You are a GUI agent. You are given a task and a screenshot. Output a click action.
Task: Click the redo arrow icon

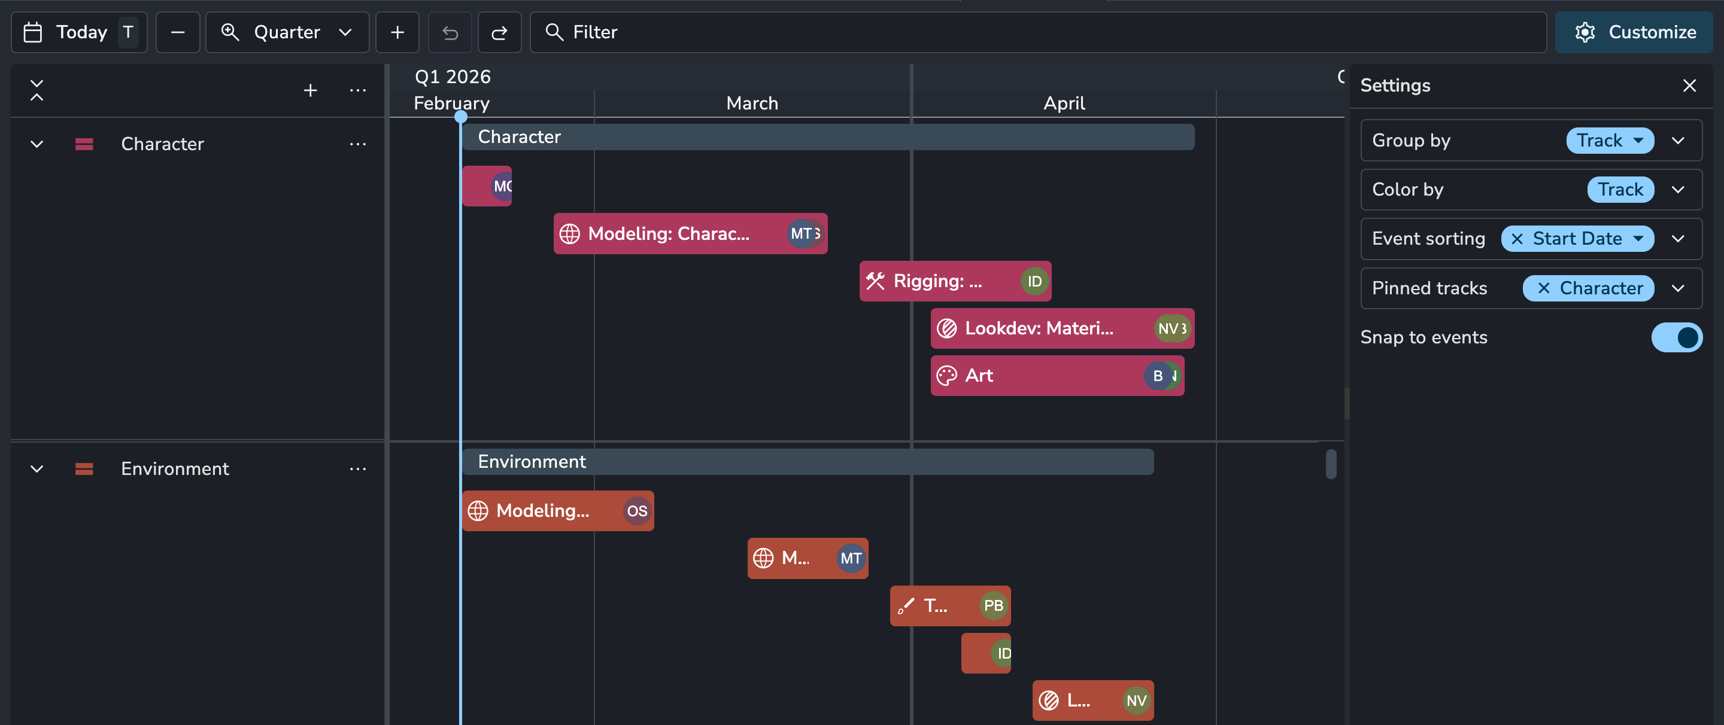(499, 32)
